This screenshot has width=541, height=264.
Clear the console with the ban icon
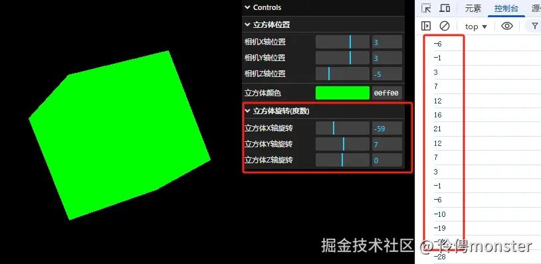click(x=445, y=26)
